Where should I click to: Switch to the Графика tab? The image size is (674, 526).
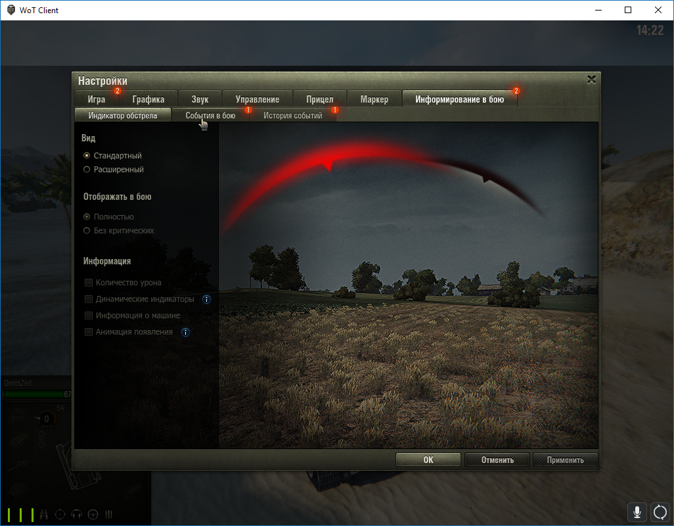tap(148, 99)
